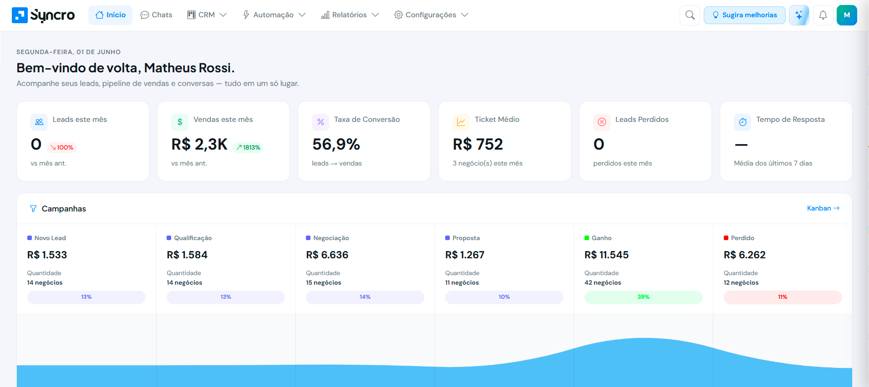Viewport: 869px width, 387px height.
Task: Click the Leads este mês people icon
Action: pyautogui.click(x=39, y=122)
